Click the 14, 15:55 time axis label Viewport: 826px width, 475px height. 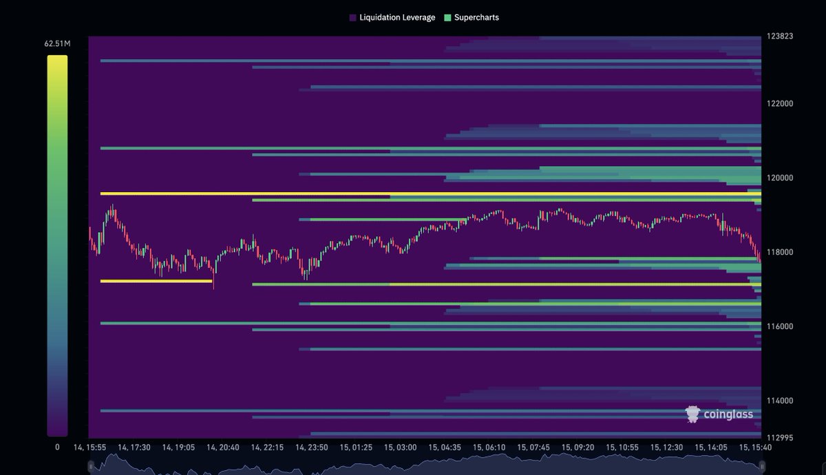(x=89, y=447)
